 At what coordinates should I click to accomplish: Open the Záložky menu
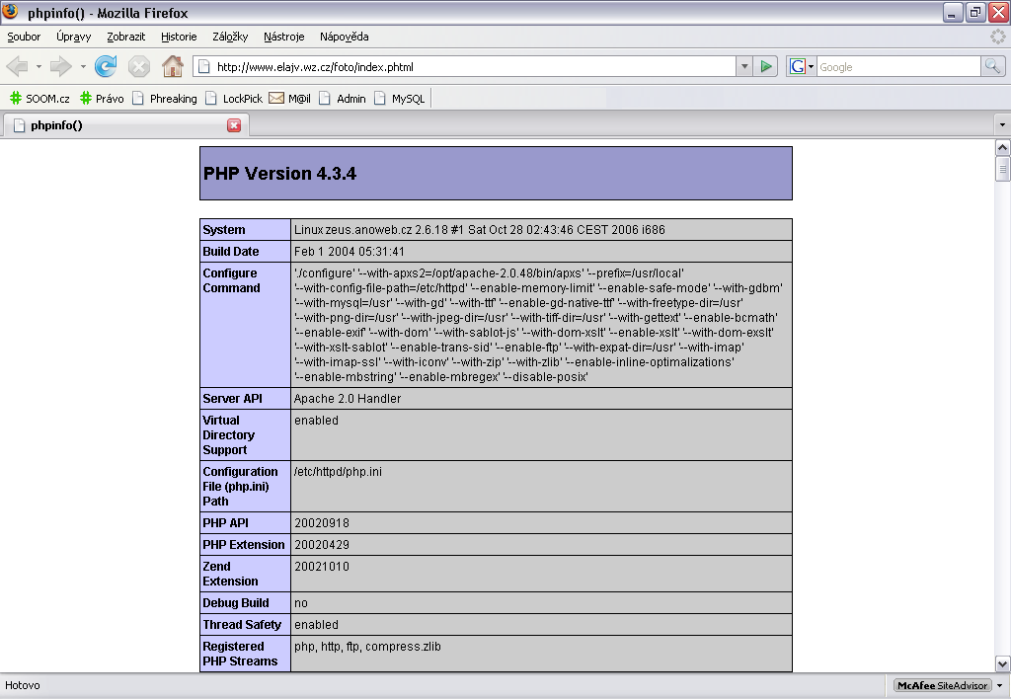(x=231, y=37)
